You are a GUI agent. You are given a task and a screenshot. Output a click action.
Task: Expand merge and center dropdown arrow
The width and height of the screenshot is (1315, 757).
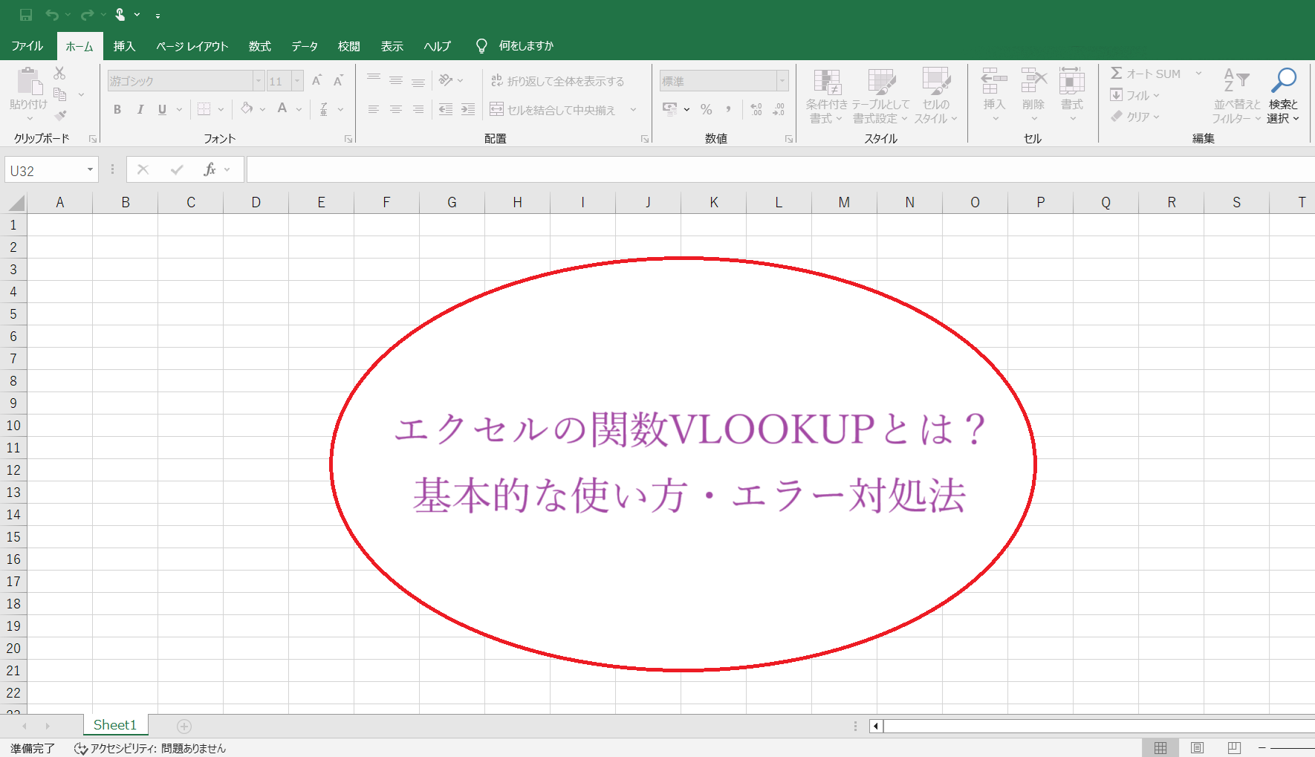click(633, 110)
